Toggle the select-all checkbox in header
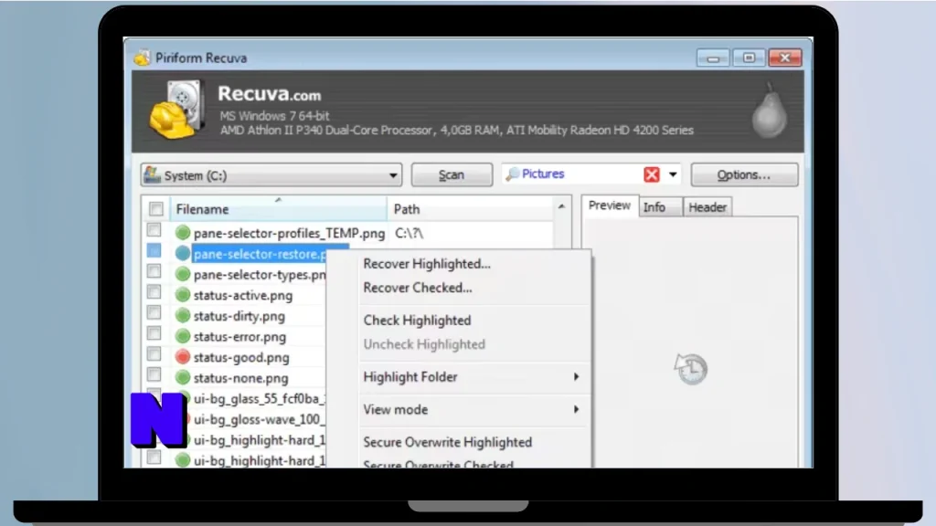This screenshot has height=526, width=936. 155,209
